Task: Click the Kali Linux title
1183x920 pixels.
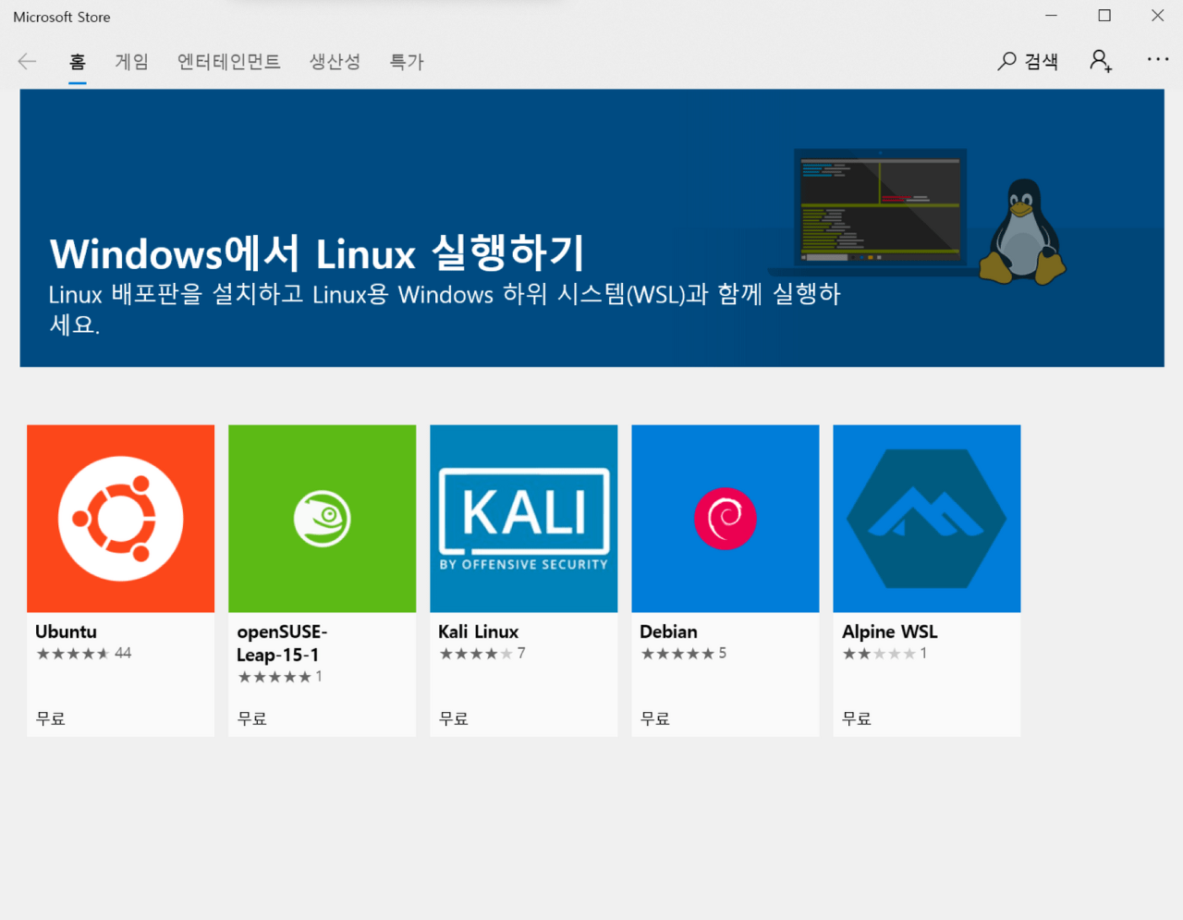Action: click(479, 632)
